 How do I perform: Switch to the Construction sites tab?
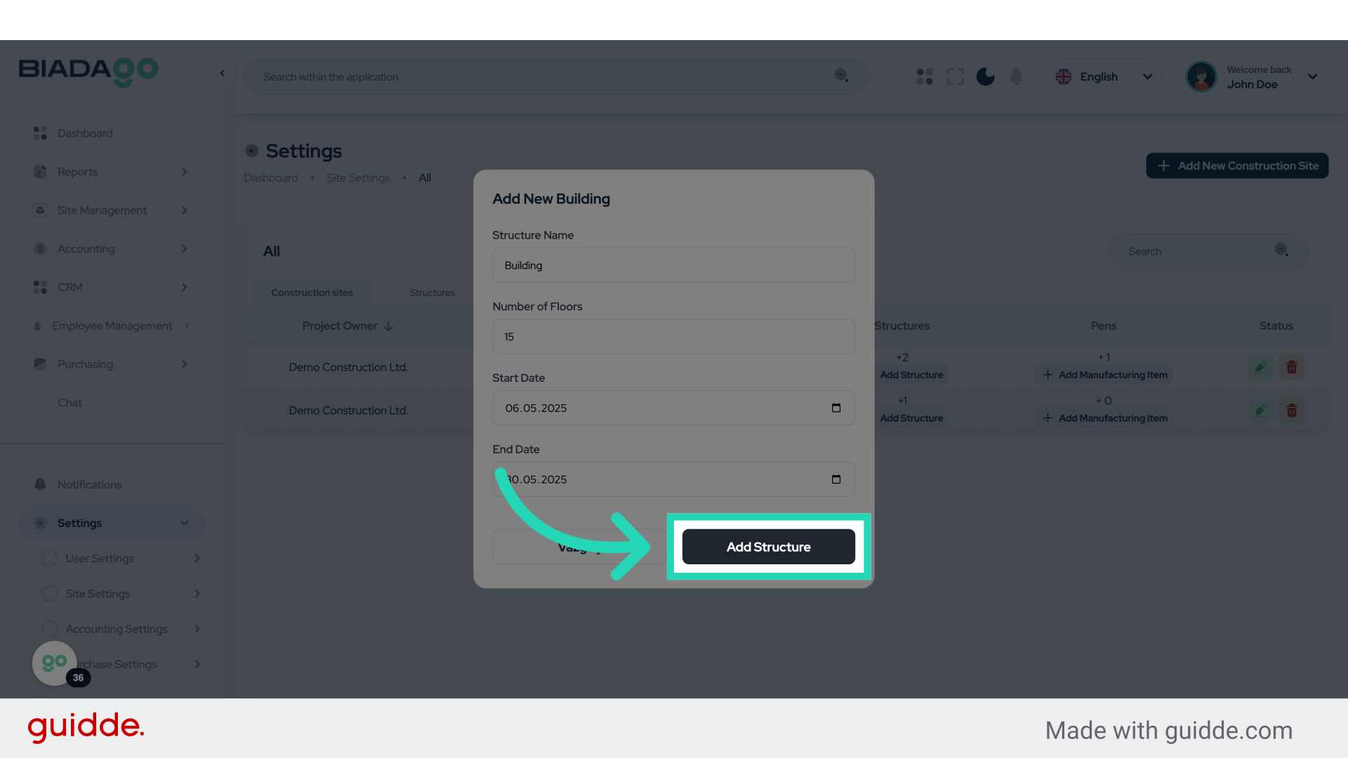click(x=312, y=293)
